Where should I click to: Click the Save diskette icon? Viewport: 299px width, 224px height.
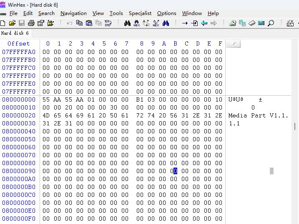coord(22,23)
